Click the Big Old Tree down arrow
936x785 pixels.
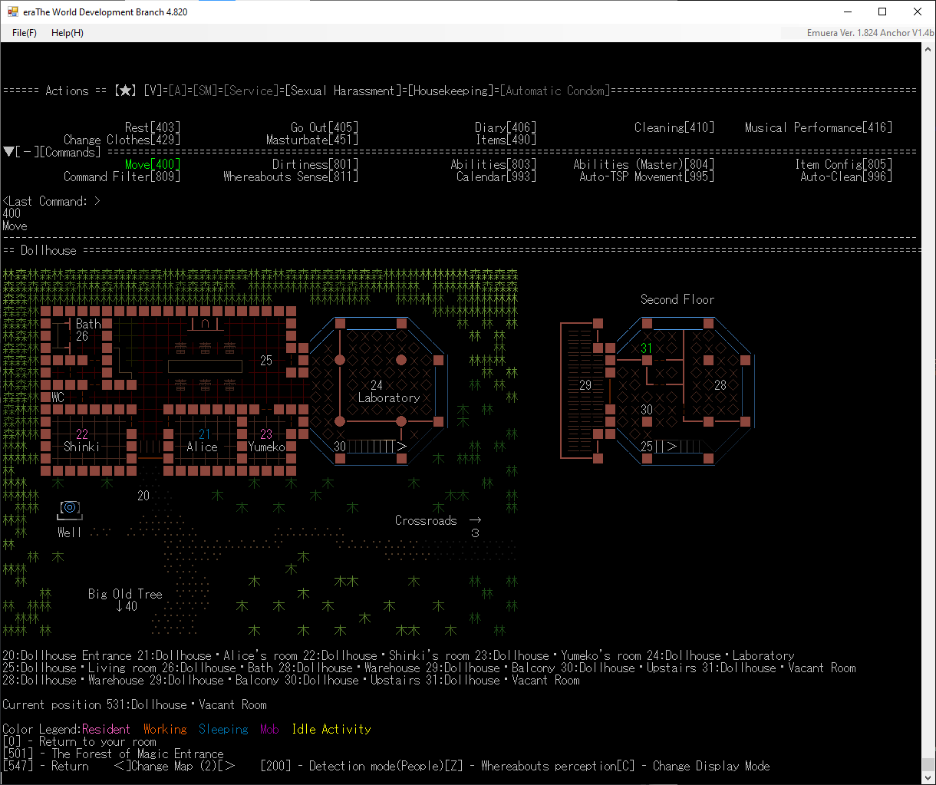tap(120, 606)
